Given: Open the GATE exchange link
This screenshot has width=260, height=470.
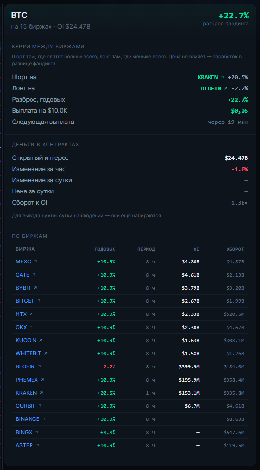Looking at the screenshot, I should click(x=25, y=275).
